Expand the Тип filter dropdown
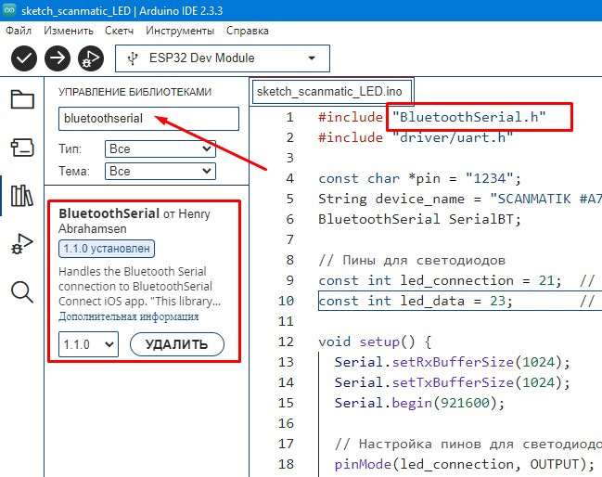Viewport: 602px width, 477px height. click(160, 149)
